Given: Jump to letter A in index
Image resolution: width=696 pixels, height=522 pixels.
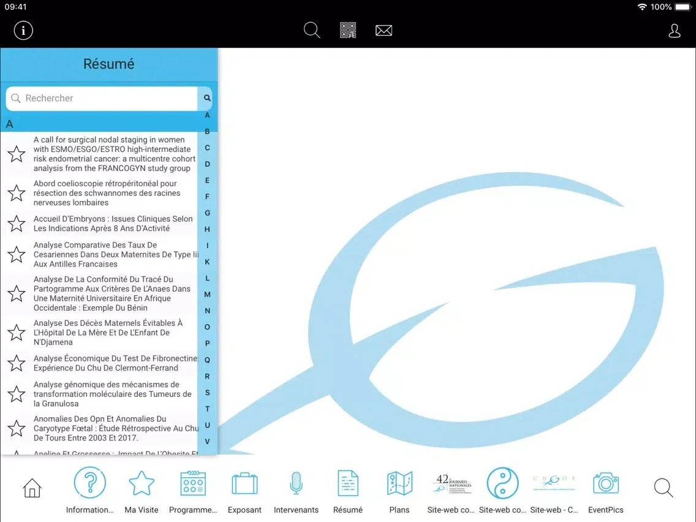Looking at the screenshot, I should [207, 115].
